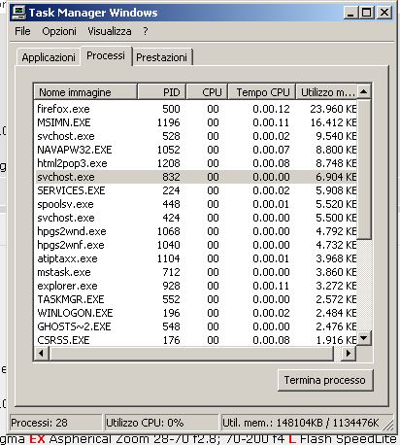Sort by Tempo CPU column header
The height and width of the screenshot is (445, 400).
click(x=261, y=92)
